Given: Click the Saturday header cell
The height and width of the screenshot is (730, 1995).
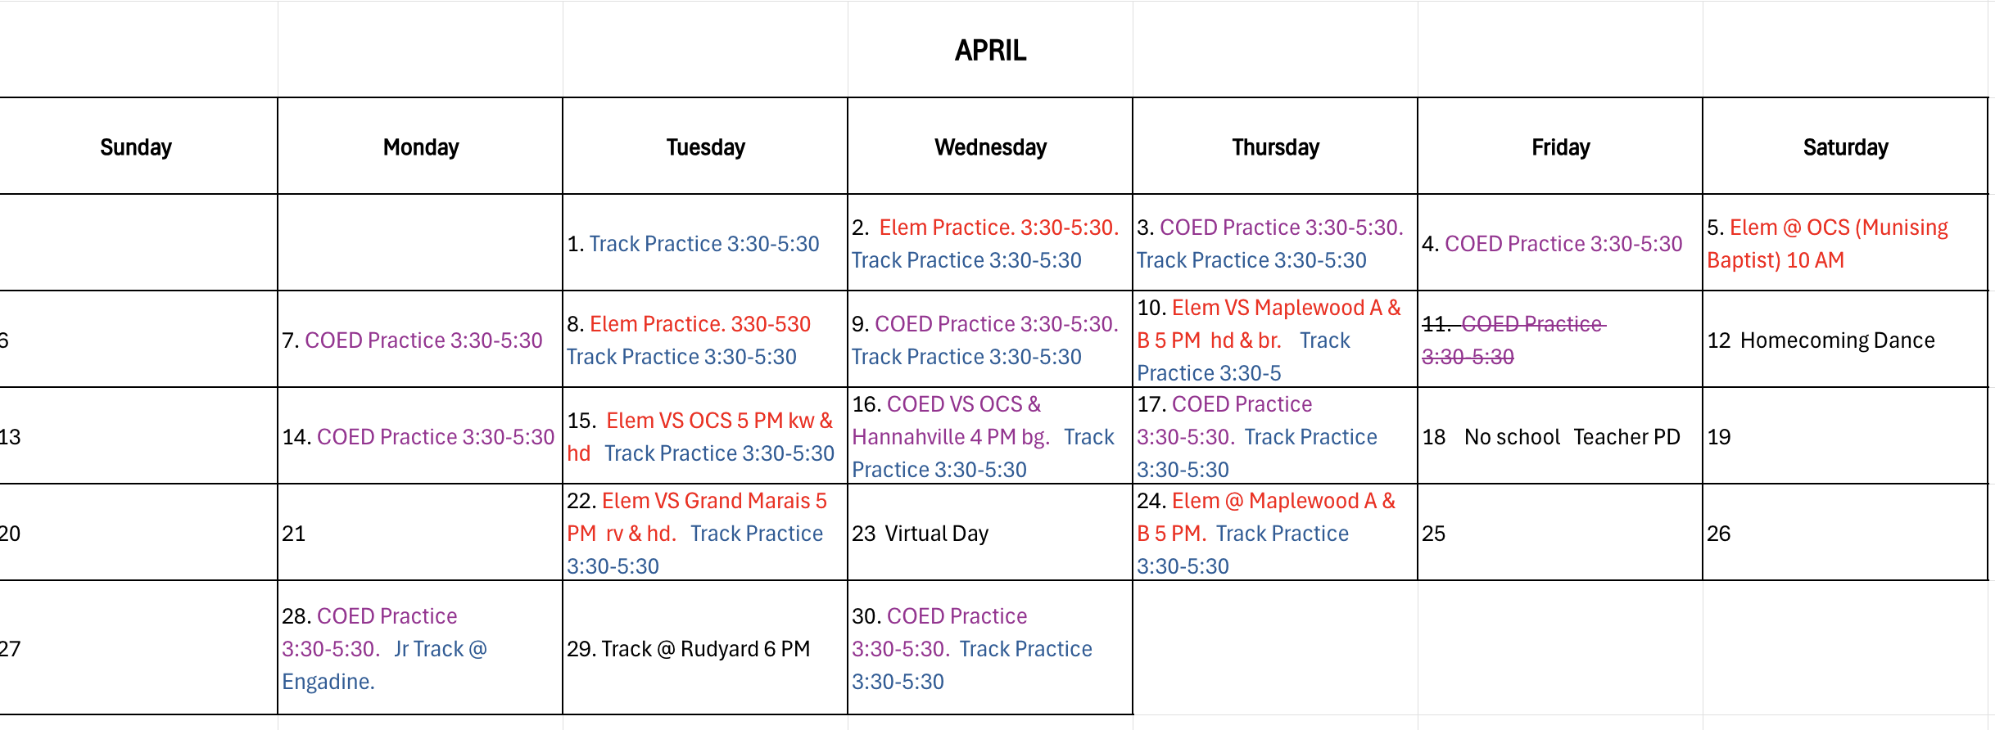Looking at the screenshot, I should (1845, 146).
